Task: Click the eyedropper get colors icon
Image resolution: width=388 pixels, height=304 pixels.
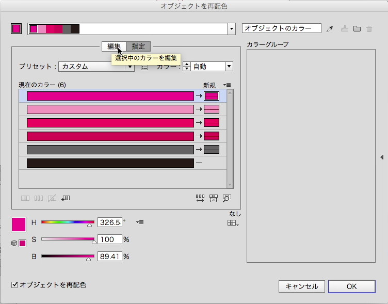Action: point(330,29)
